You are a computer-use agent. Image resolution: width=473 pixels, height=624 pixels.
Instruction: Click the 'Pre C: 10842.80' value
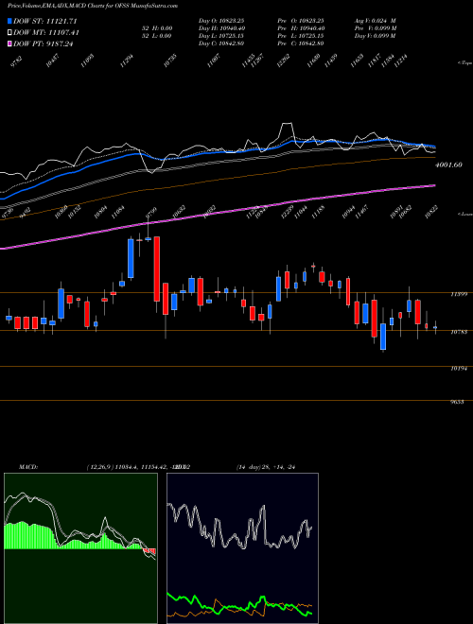click(300, 43)
